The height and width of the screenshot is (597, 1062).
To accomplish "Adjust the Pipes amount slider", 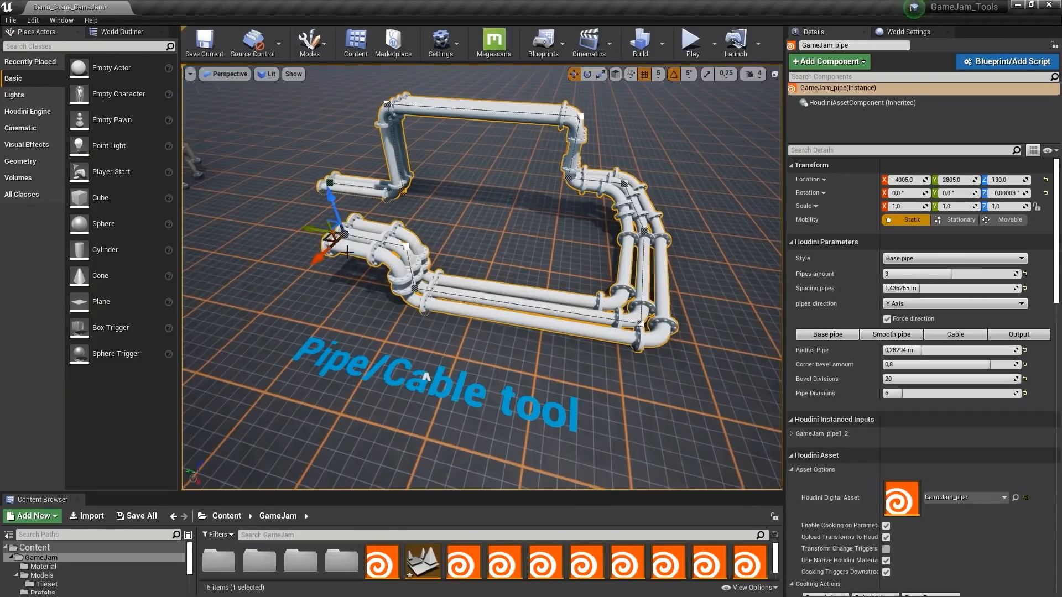I will pos(951,274).
